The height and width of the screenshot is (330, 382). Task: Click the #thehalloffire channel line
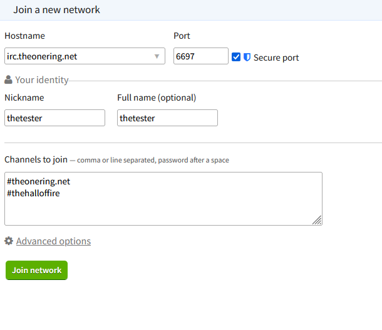tap(33, 193)
